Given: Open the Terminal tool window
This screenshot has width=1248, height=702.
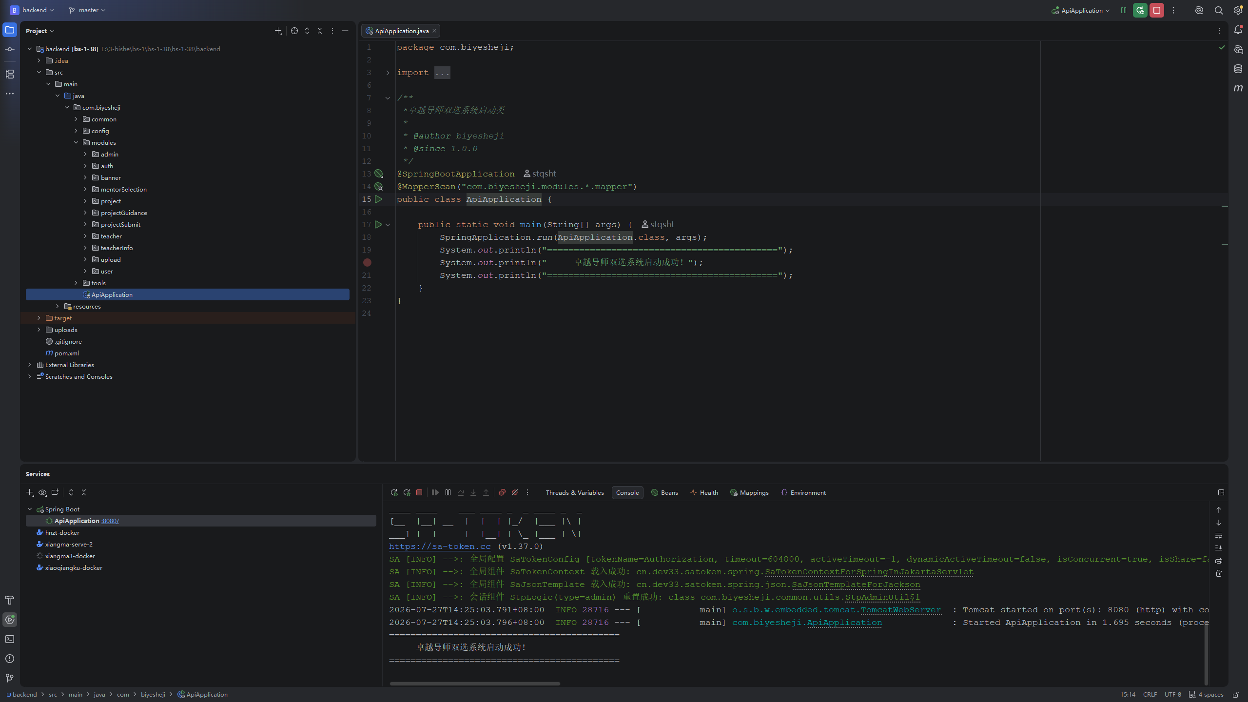Looking at the screenshot, I should [x=10, y=639].
